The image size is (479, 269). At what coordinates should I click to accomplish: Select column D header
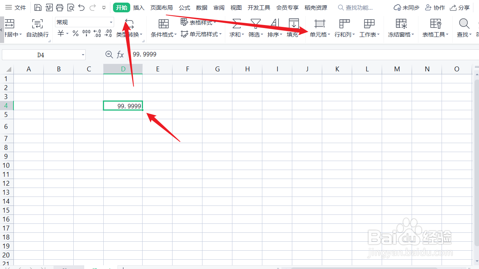pyautogui.click(x=123, y=69)
